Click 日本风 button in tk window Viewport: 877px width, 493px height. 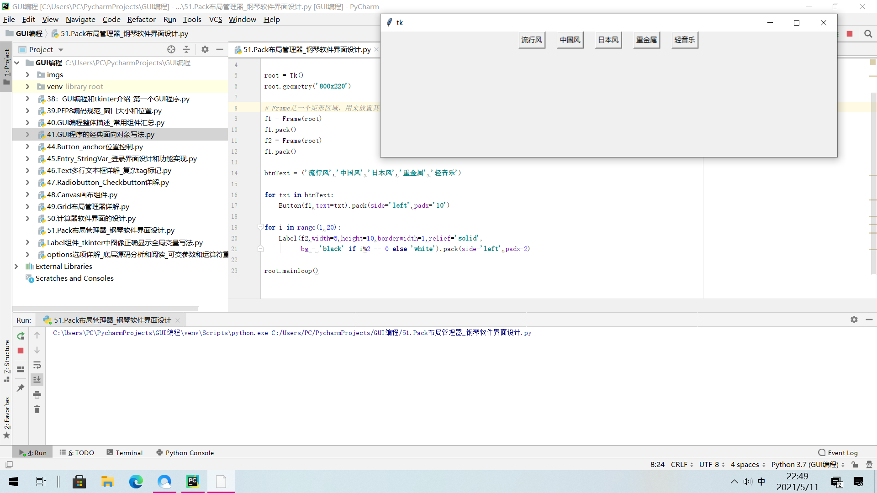[608, 40]
